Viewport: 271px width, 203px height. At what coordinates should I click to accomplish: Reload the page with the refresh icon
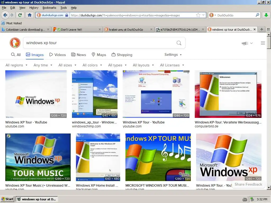(20, 15)
